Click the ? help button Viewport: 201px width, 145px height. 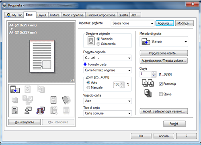click(x=187, y=136)
